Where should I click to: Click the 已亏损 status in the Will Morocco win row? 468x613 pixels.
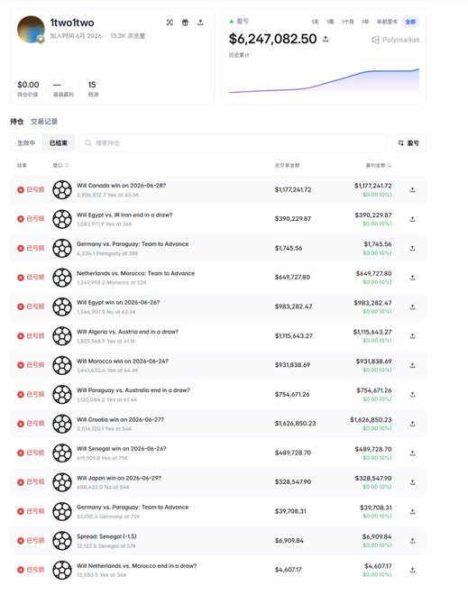tap(31, 365)
